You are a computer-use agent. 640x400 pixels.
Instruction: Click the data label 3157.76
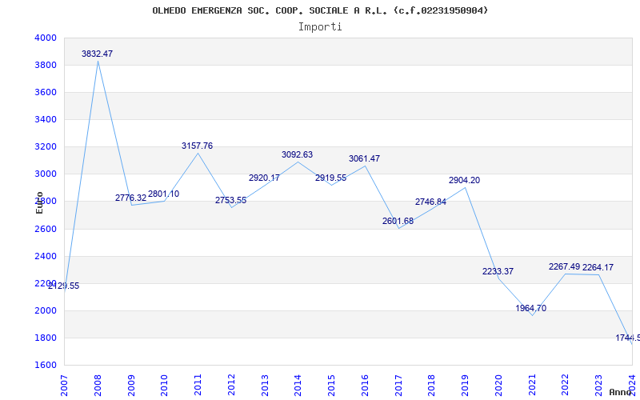click(x=197, y=146)
